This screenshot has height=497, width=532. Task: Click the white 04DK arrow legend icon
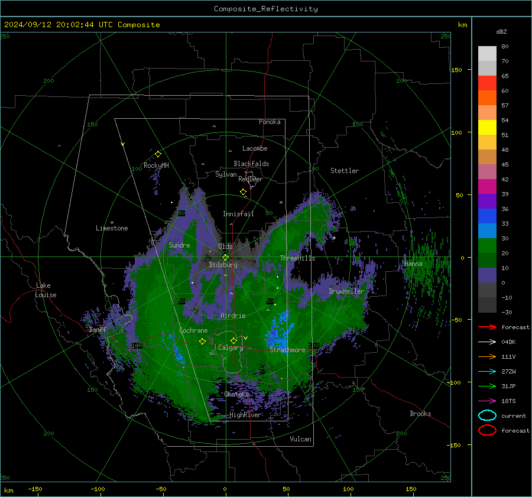coord(487,342)
